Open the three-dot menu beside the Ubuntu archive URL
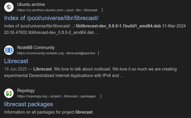The width and height of the screenshot is (191, 118). 102,10
